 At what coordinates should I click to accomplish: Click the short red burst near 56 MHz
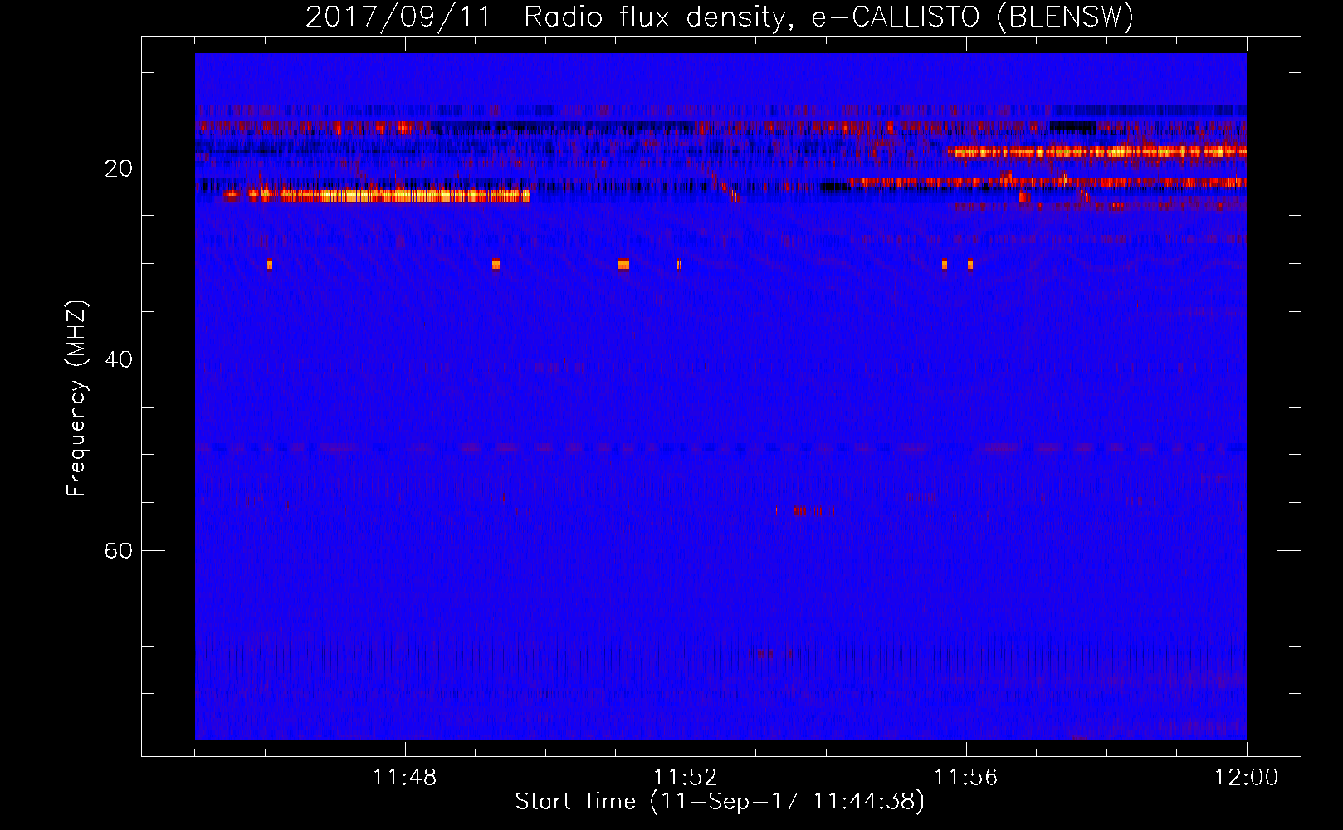(813, 511)
